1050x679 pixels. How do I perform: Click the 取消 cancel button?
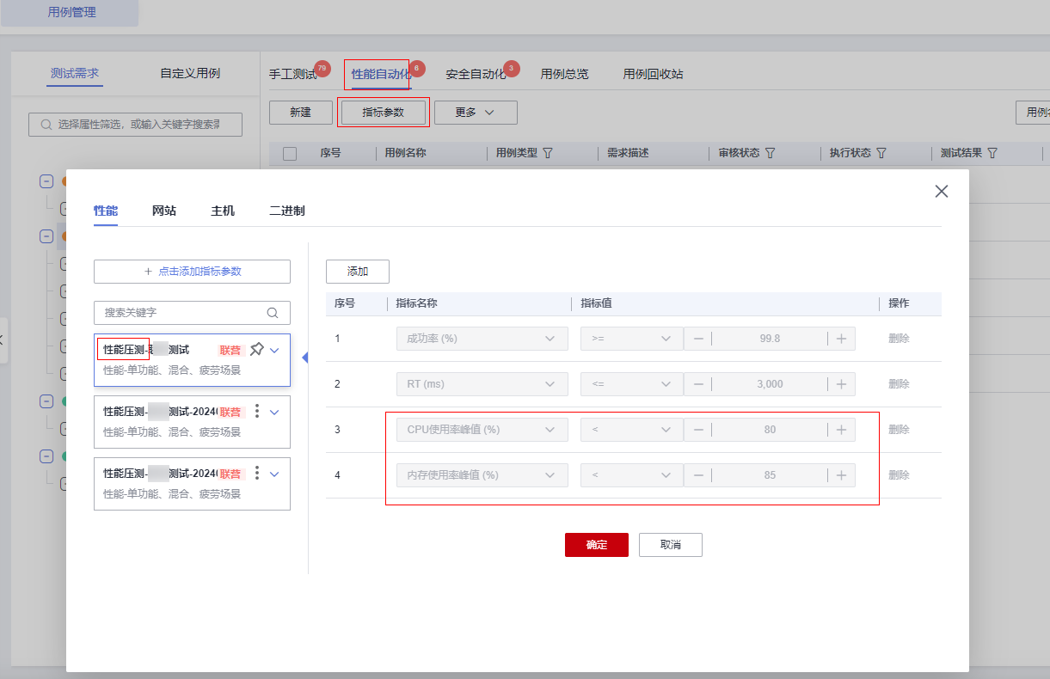(671, 545)
